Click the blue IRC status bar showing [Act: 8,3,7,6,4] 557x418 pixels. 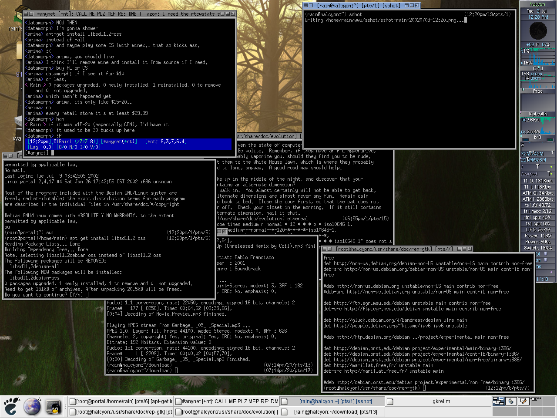[x=128, y=144]
